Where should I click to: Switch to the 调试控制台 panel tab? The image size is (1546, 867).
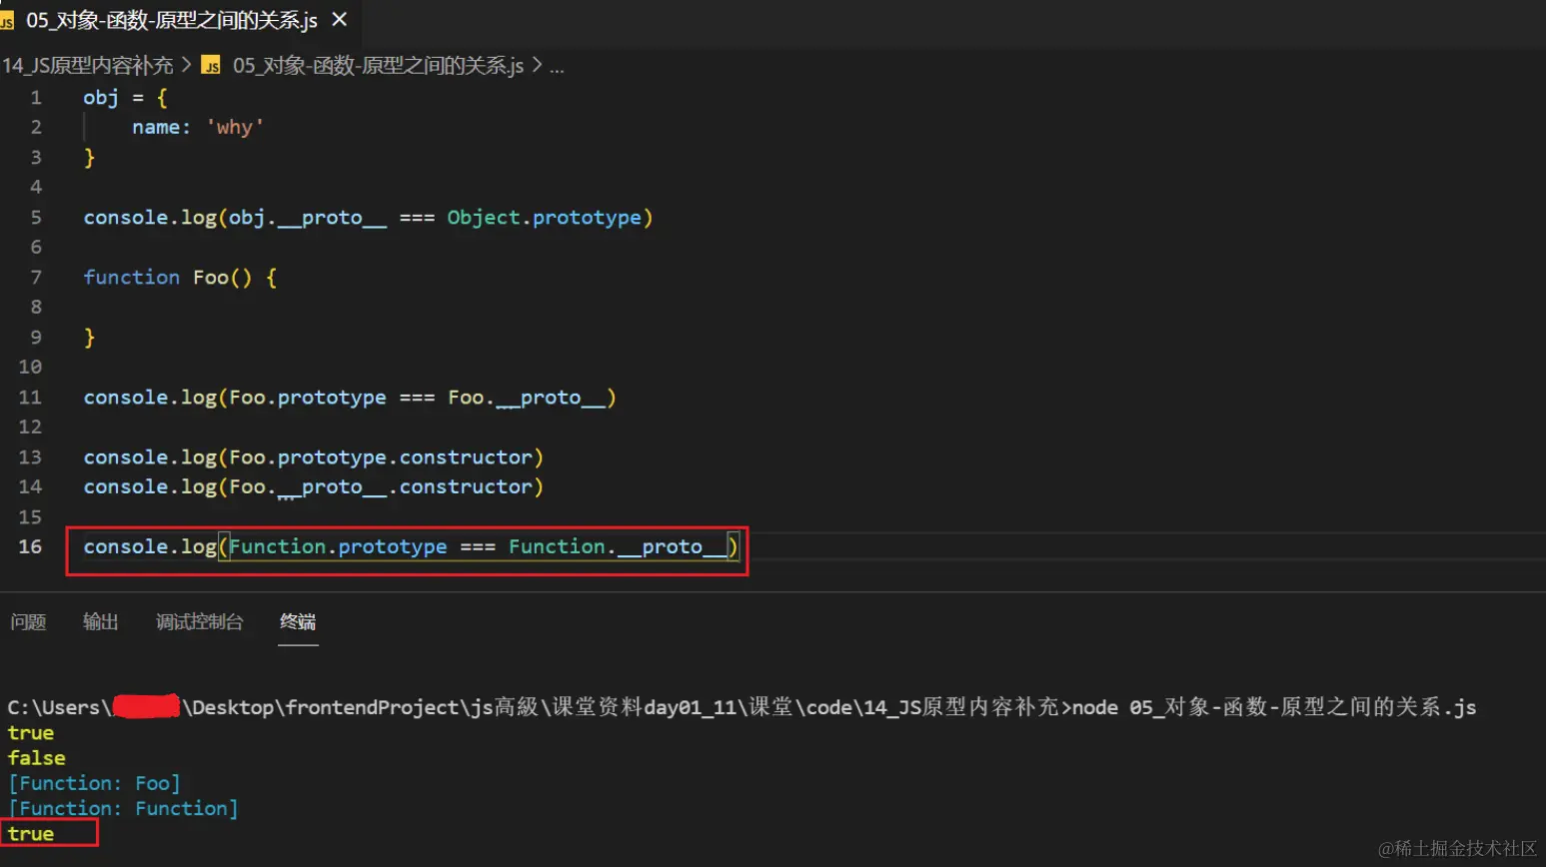pos(199,622)
